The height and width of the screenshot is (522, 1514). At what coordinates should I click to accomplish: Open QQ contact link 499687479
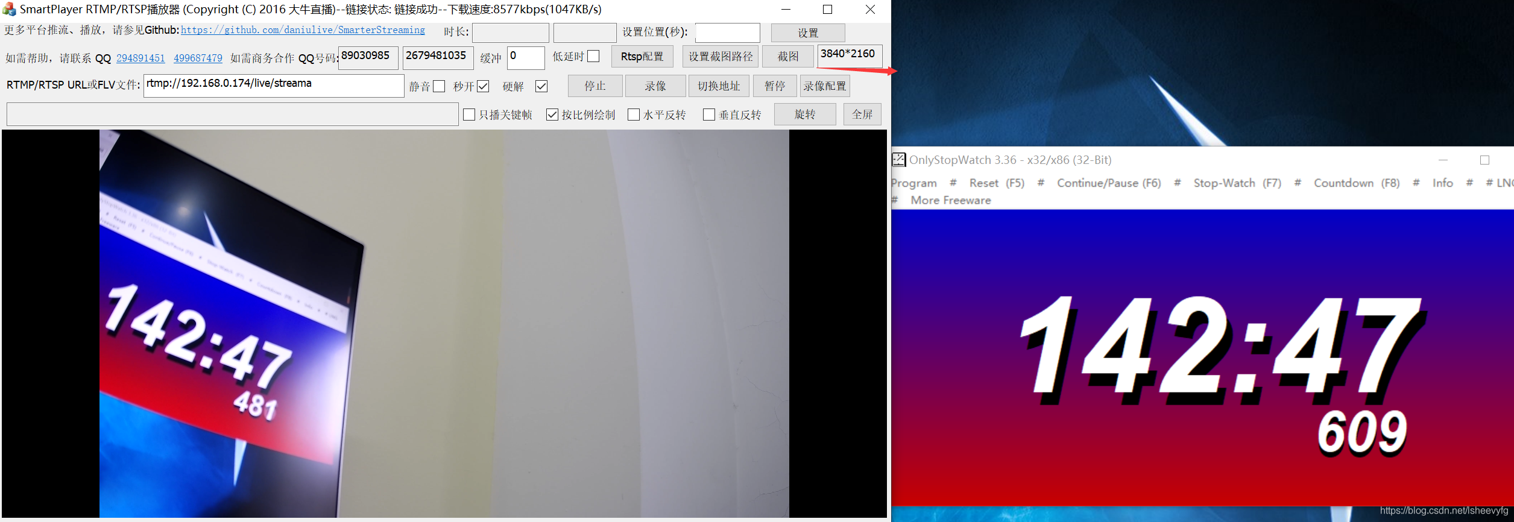(198, 58)
